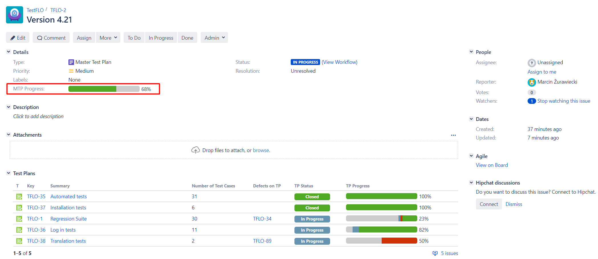The image size is (598, 259).
Task: Collapse the Test Plans section
Action: click(x=8, y=173)
